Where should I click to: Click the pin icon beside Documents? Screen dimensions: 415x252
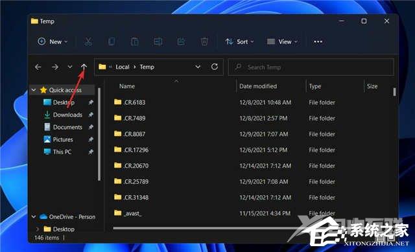pyautogui.click(x=91, y=127)
